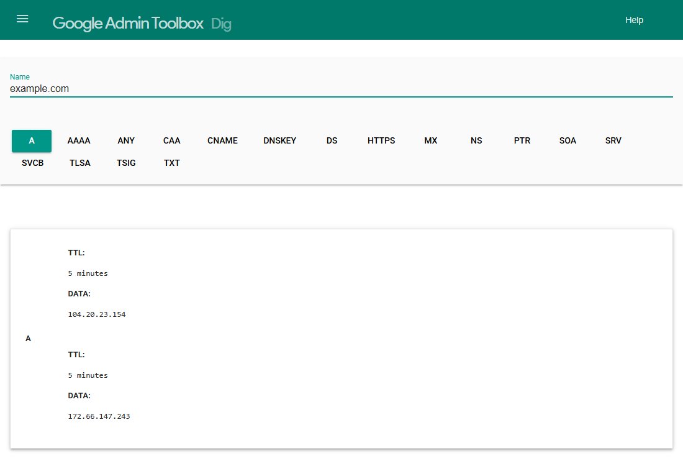This screenshot has width=683, height=466.
Task: Select the SOA record type
Action: tap(568, 141)
